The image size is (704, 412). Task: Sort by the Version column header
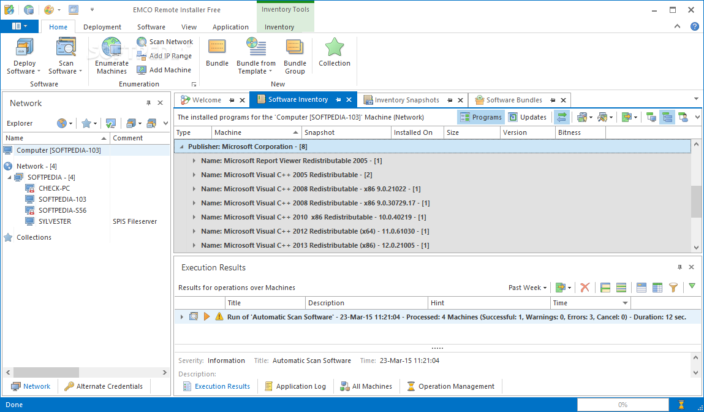click(528, 132)
